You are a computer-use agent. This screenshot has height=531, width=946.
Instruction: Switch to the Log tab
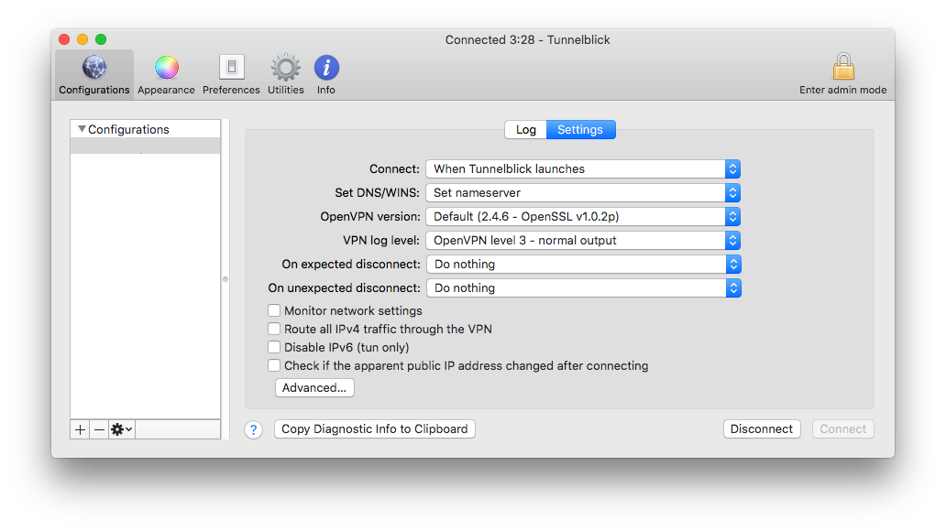pos(525,130)
